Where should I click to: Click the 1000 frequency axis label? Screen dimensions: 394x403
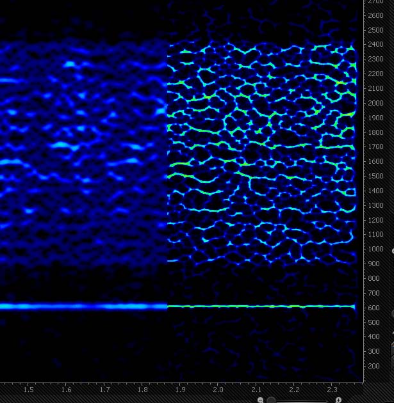click(375, 249)
